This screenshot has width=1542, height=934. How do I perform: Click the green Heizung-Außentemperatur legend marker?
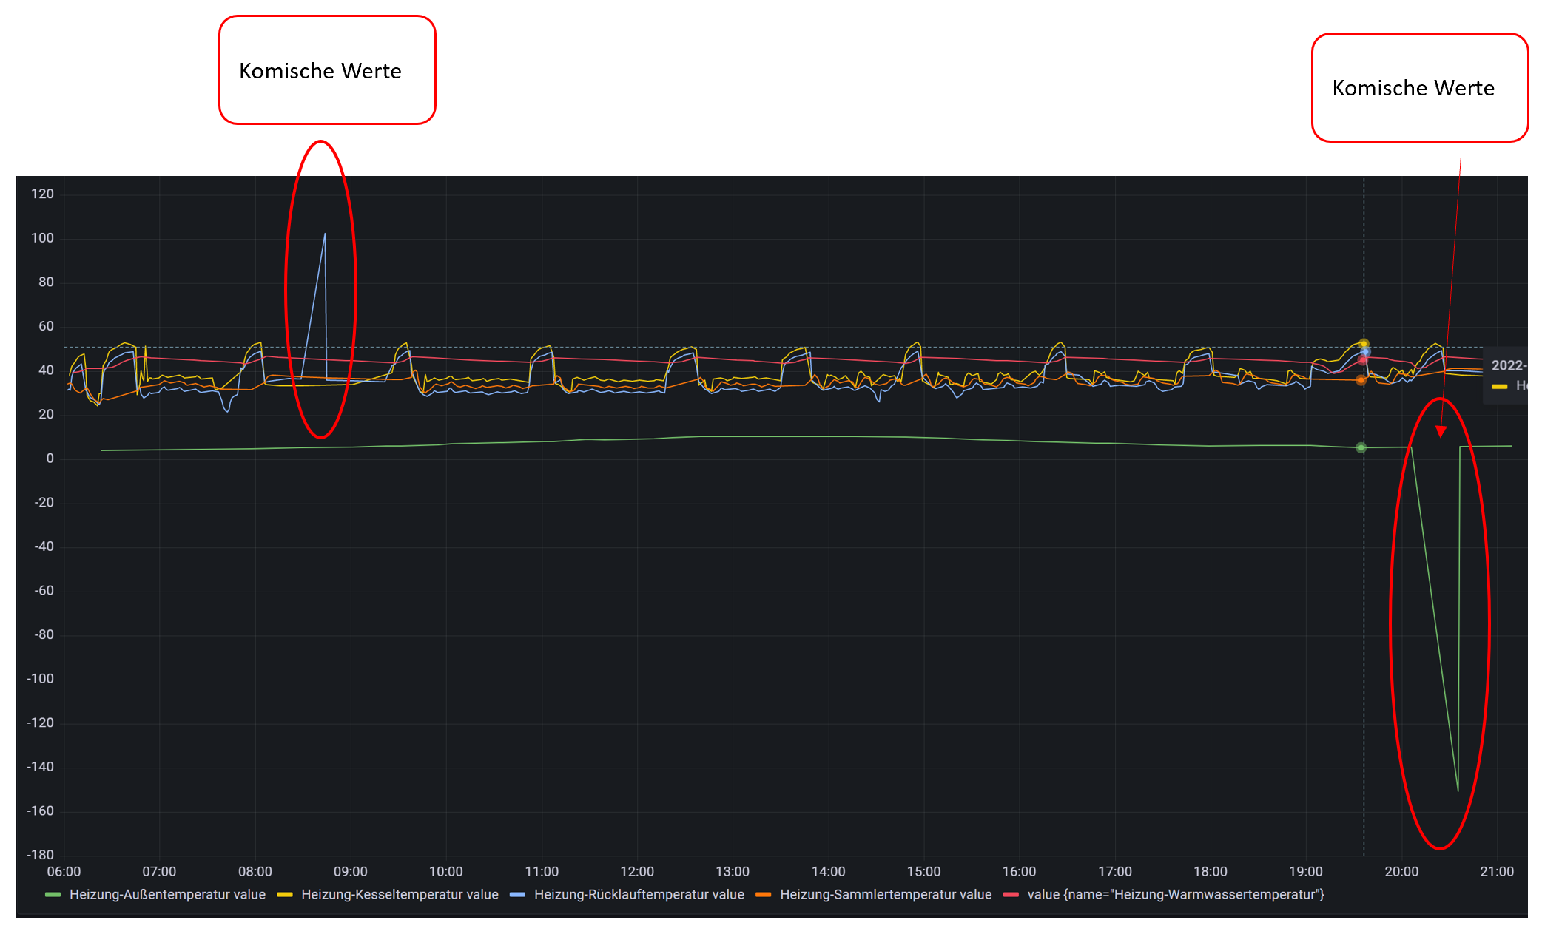pos(53,894)
